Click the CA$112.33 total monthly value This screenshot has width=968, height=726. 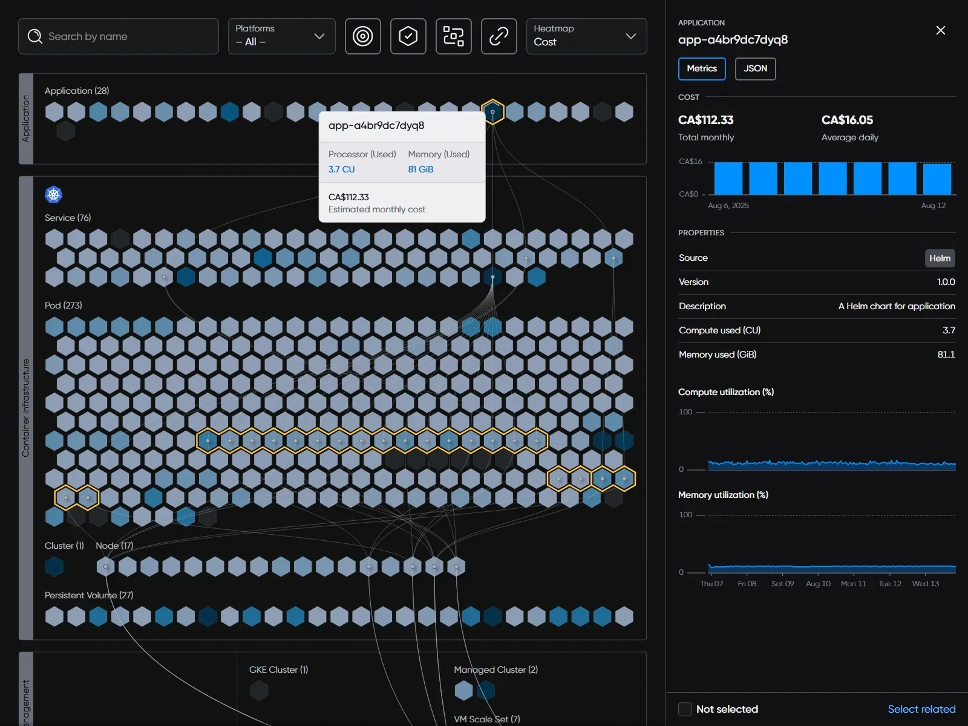click(705, 120)
